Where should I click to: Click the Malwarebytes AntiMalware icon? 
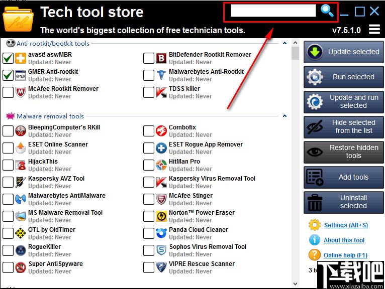pyautogui.click(x=21, y=199)
